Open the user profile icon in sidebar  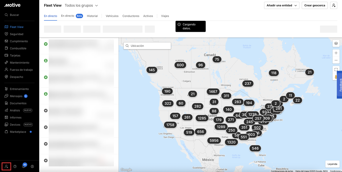pyautogui.click(x=32, y=166)
